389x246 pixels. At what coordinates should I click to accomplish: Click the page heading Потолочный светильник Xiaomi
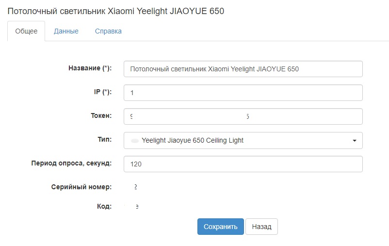[116, 11]
